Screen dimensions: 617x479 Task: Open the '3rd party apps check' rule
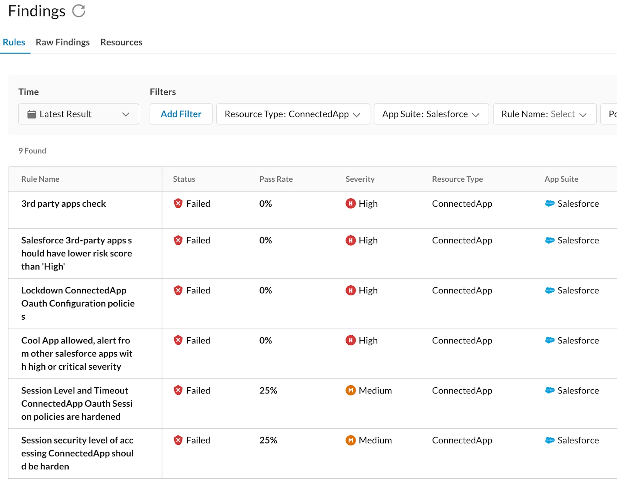[x=64, y=204]
